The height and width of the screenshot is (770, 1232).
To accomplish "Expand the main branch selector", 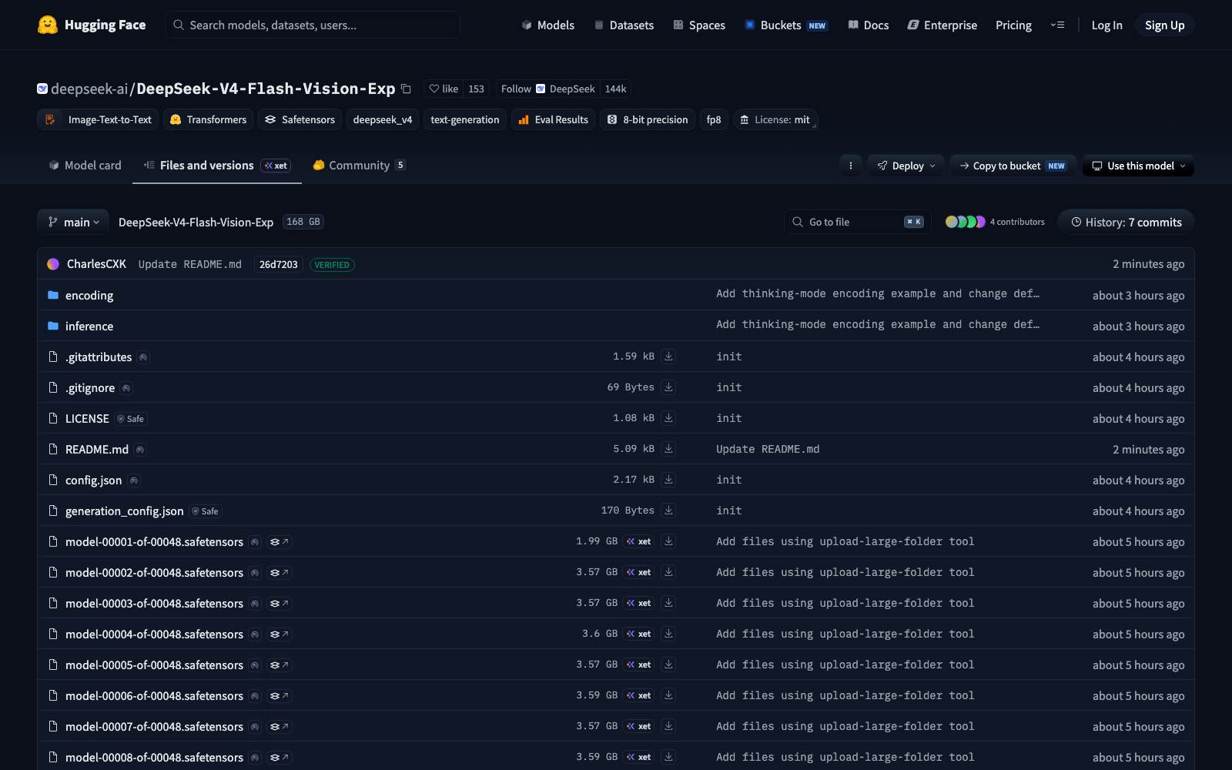I will click(x=73, y=222).
